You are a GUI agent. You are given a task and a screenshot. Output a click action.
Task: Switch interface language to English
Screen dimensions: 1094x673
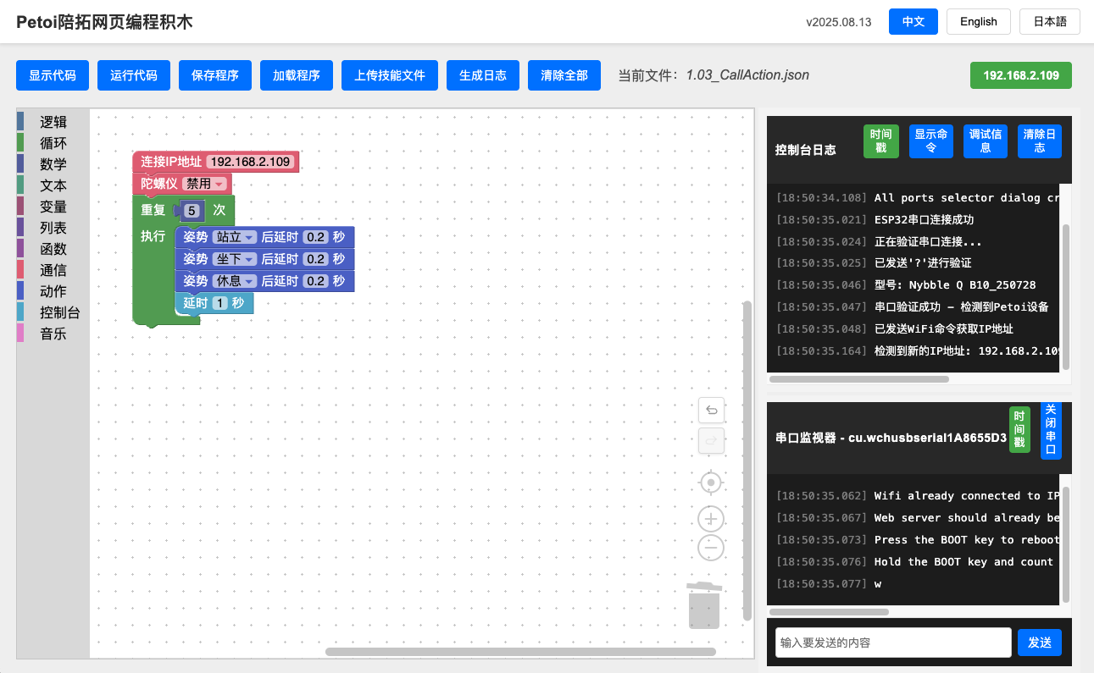[x=978, y=21]
